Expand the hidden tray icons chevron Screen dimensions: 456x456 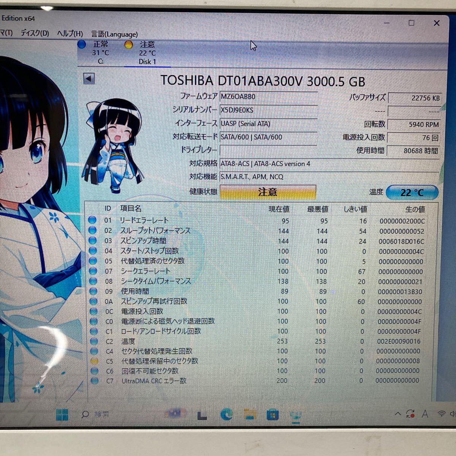pyautogui.click(x=397, y=414)
